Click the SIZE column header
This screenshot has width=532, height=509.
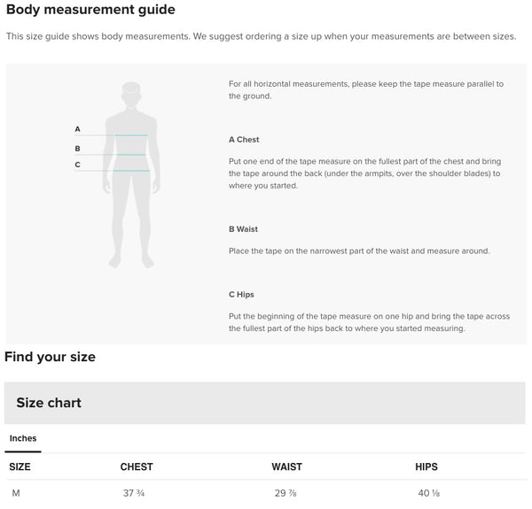tap(20, 467)
